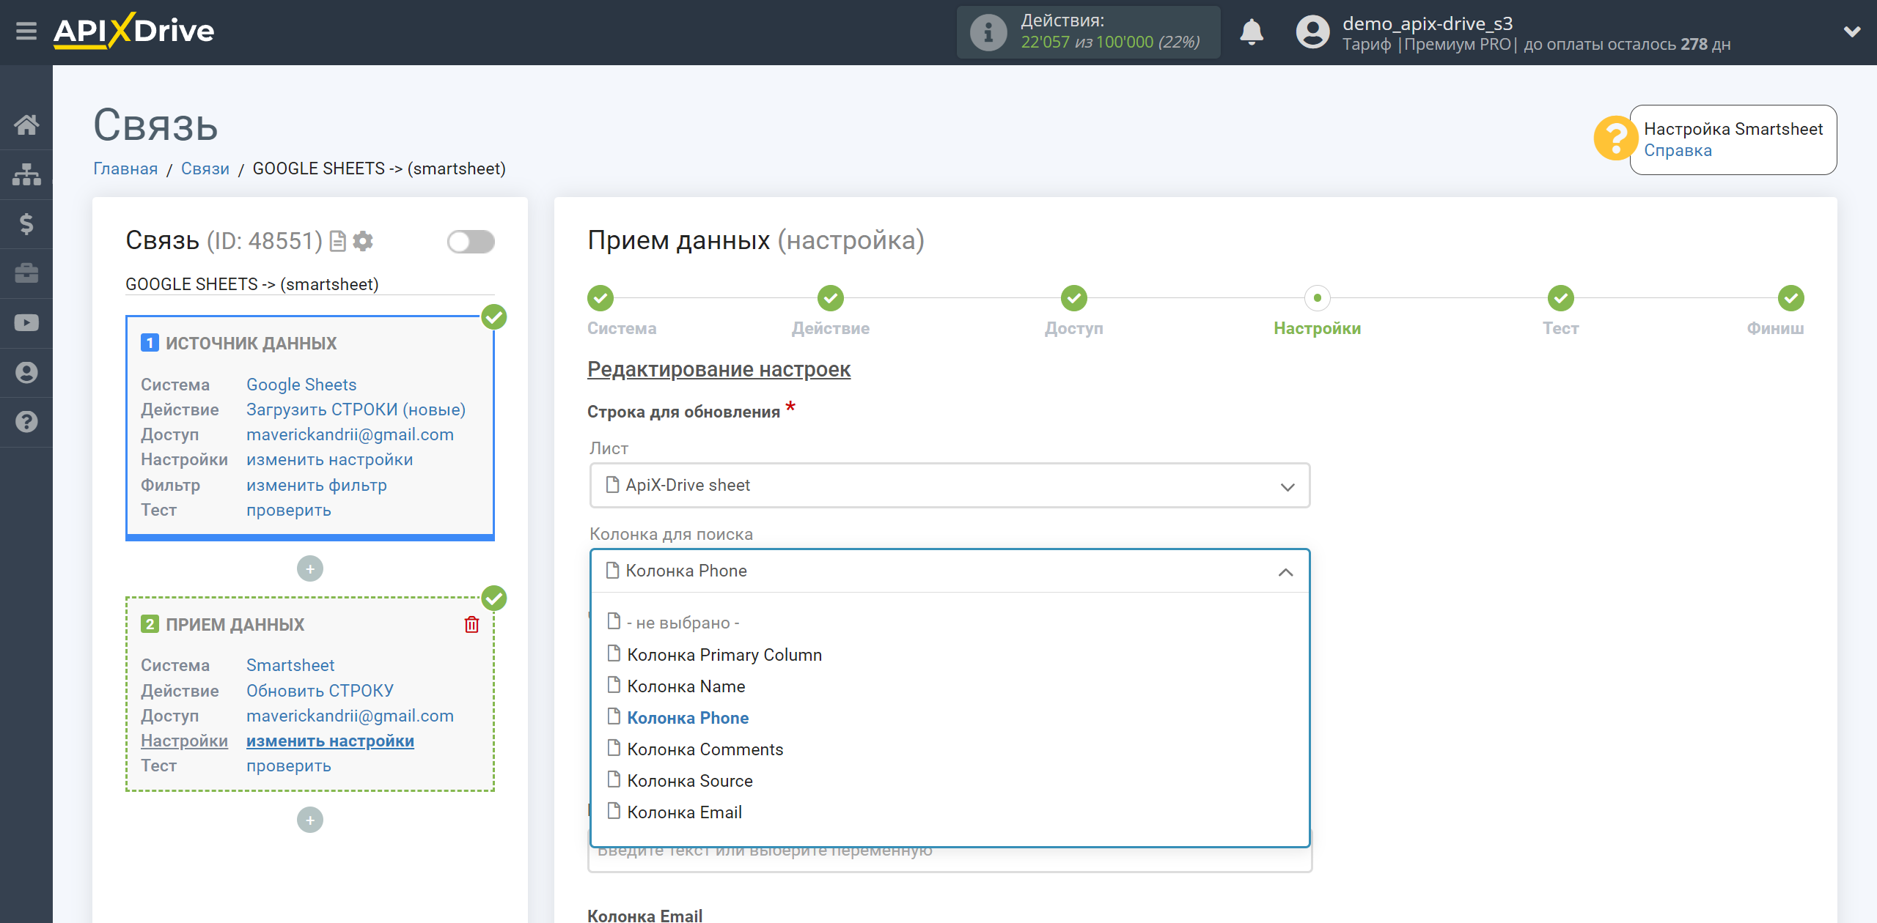
Task: Select Колонка Comments option
Action: coord(705,749)
